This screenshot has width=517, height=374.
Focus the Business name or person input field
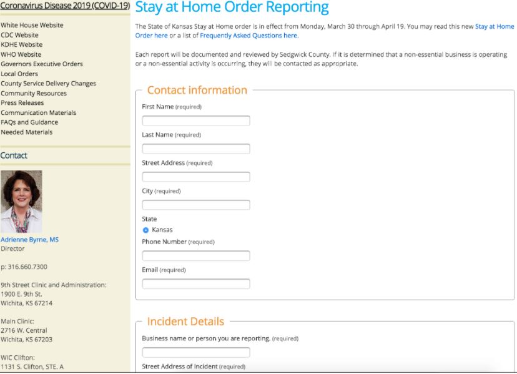coord(196,353)
